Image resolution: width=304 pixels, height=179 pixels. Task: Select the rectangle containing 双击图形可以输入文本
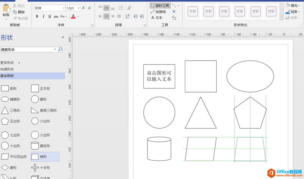pos(159,76)
